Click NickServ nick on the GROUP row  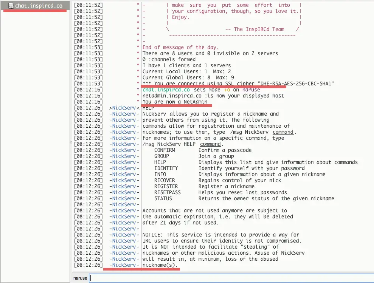(124, 156)
